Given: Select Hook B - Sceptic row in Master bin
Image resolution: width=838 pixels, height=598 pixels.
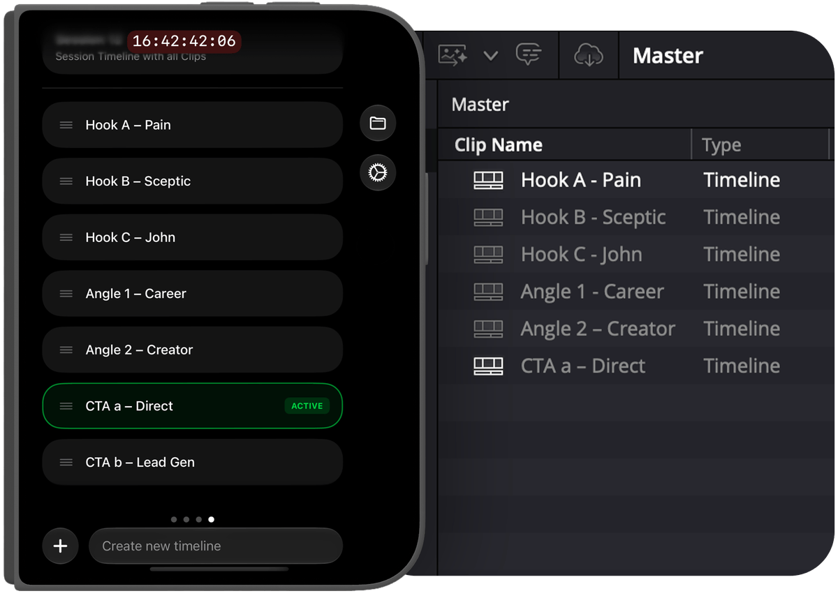Looking at the screenshot, I should (x=635, y=217).
